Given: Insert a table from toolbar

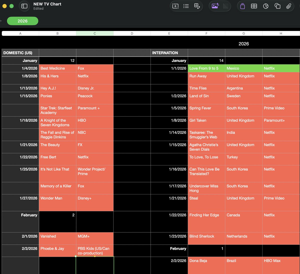Looking at the screenshot, I should click(254, 6).
